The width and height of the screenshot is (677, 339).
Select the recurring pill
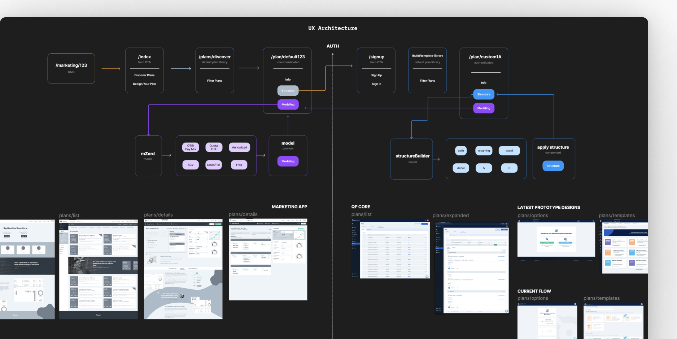(x=484, y=151)
